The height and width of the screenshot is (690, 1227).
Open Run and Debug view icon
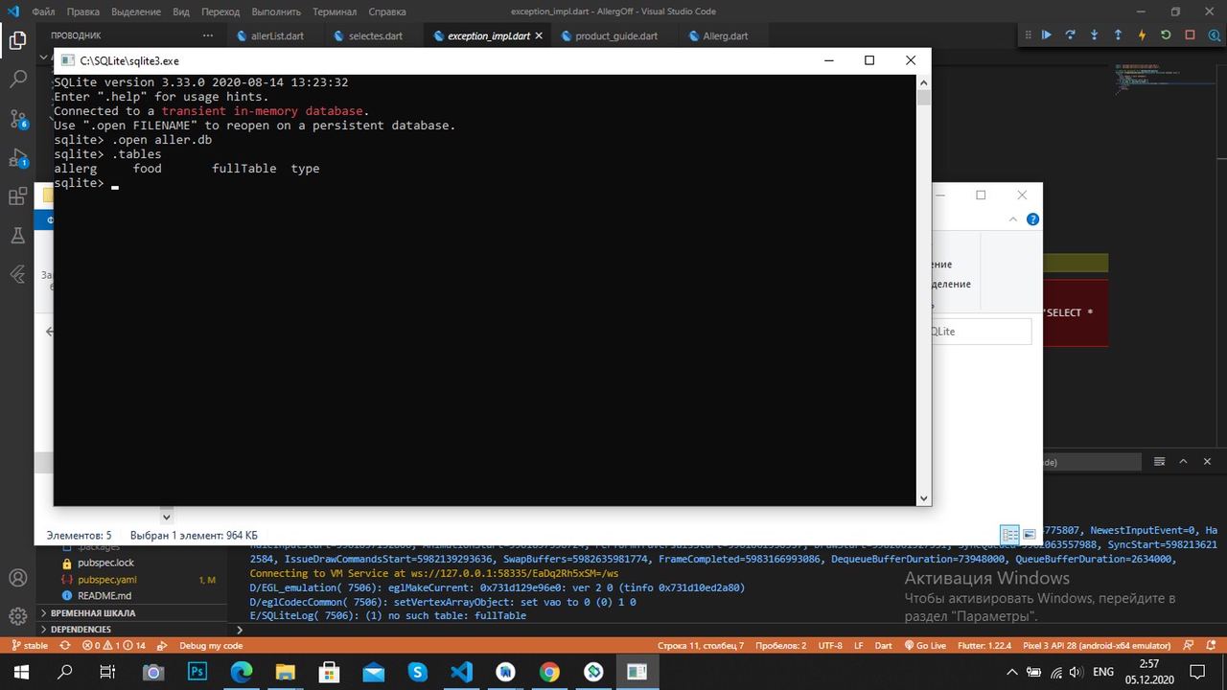click(x=17, y=158)
